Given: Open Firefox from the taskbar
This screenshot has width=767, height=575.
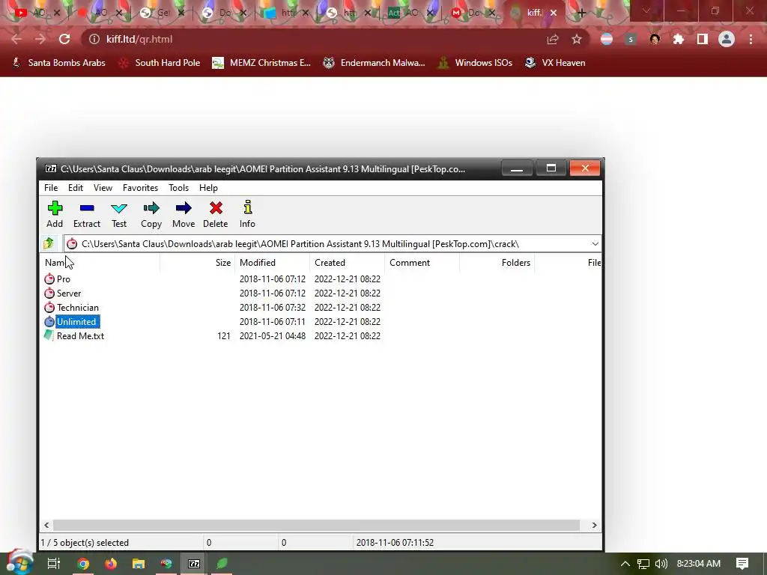Looking at the screenshot, I should point(111,564).
